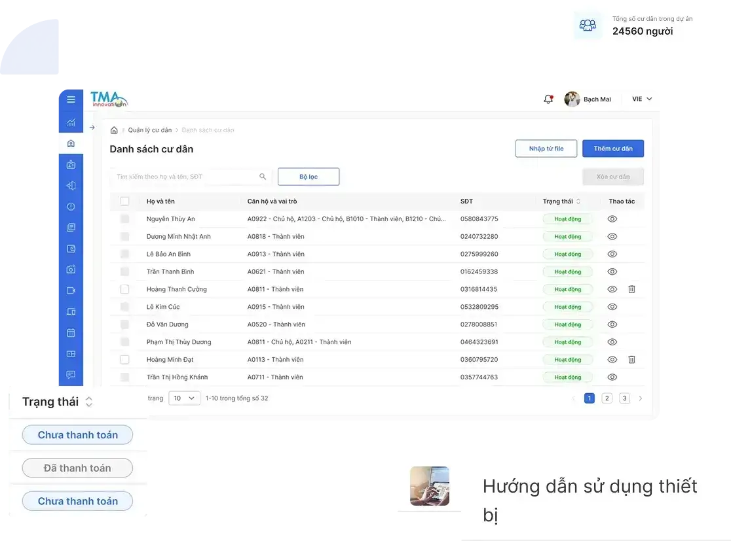Go to page 2 of the list
Viewport: 731px width, 541px height.
click(x=607, y=398)
